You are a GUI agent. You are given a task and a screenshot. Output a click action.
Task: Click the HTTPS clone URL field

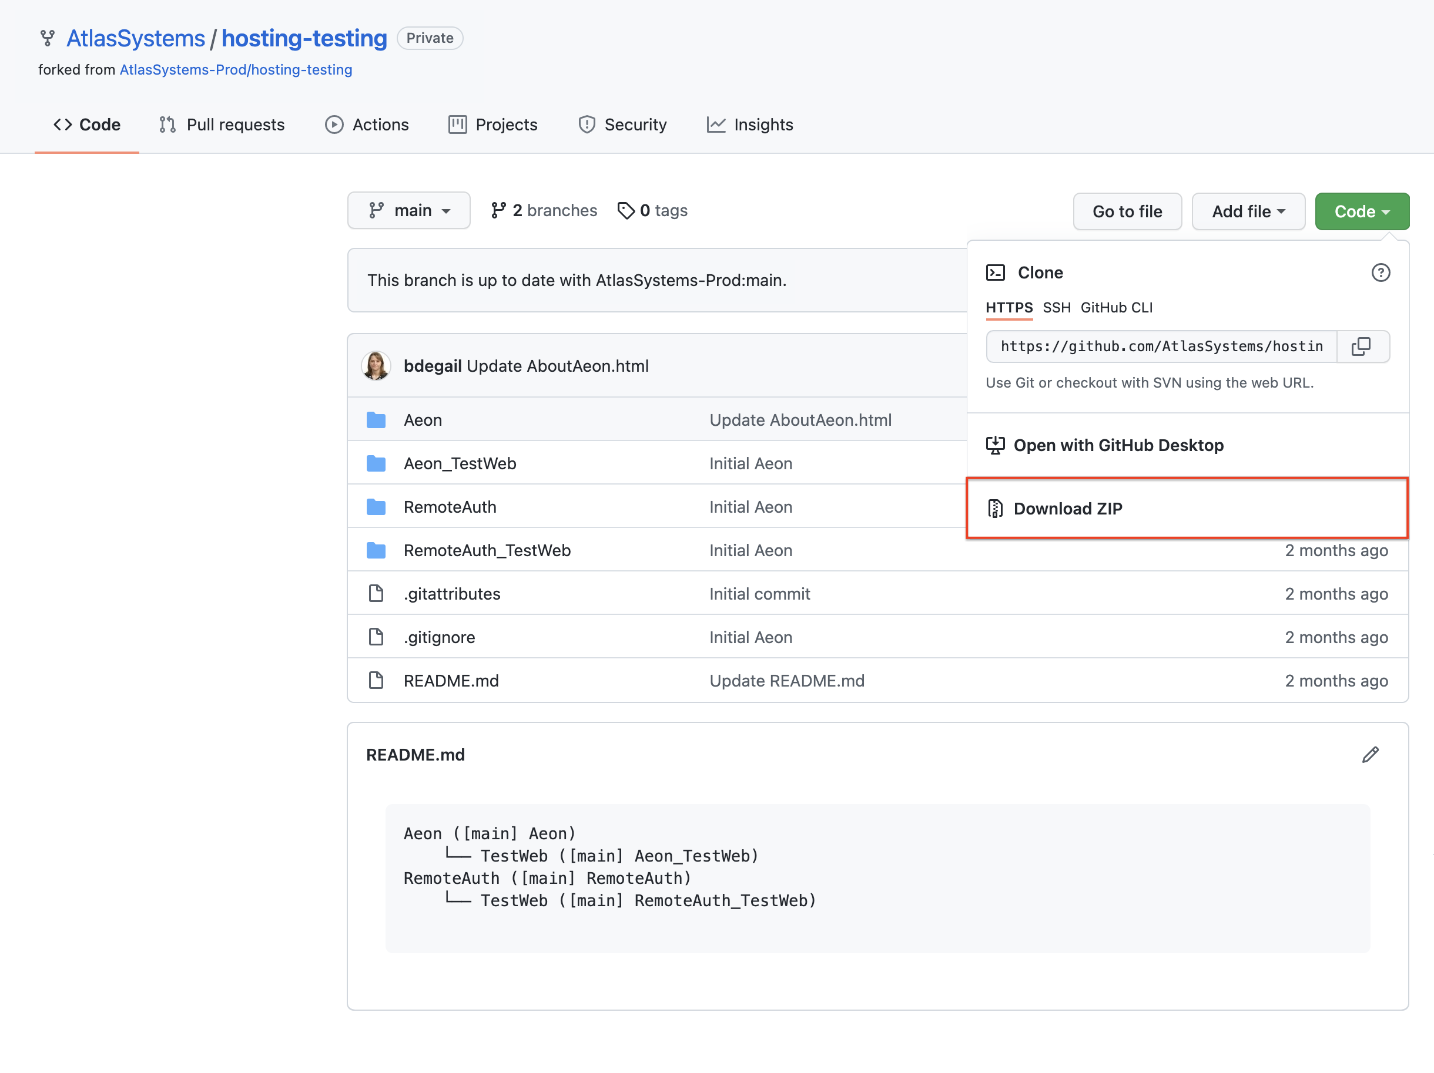click(1161, 347)
